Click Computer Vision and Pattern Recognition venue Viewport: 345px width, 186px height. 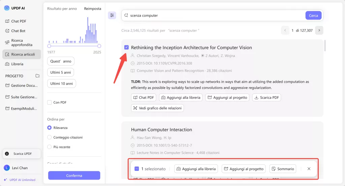[x=170, y=71]
